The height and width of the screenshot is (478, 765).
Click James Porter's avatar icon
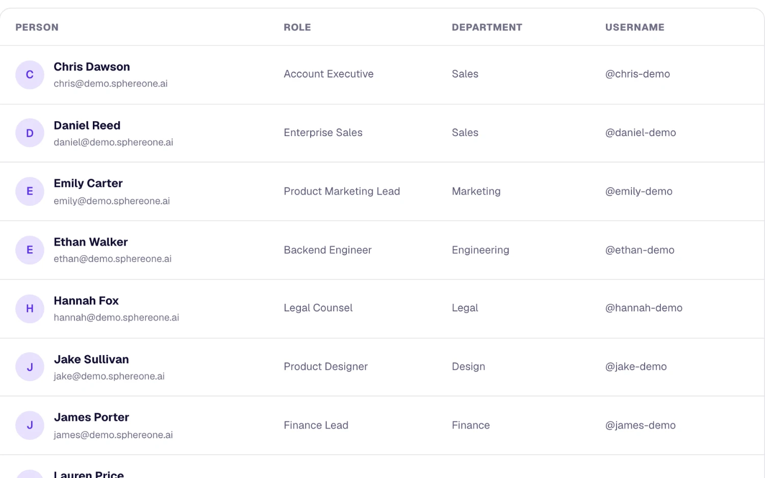tap(30, 426)
